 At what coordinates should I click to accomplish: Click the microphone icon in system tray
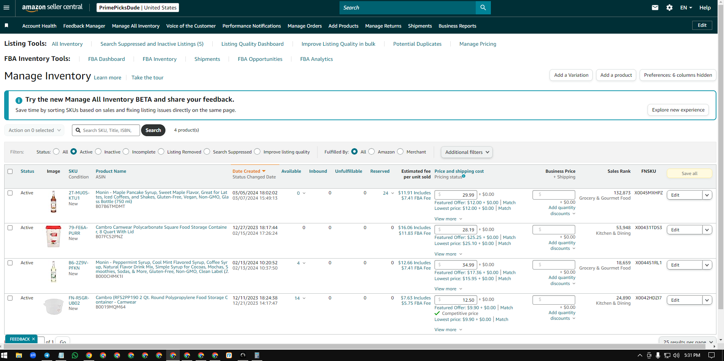tap(658, 355)
